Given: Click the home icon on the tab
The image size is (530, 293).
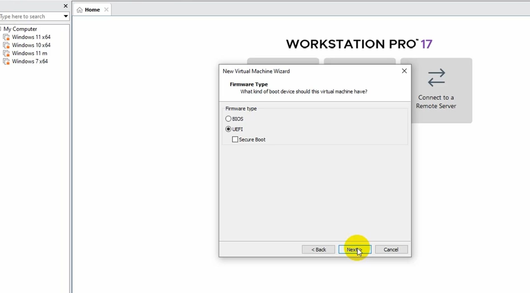Looking at the screenshot, I should point(80,10).
